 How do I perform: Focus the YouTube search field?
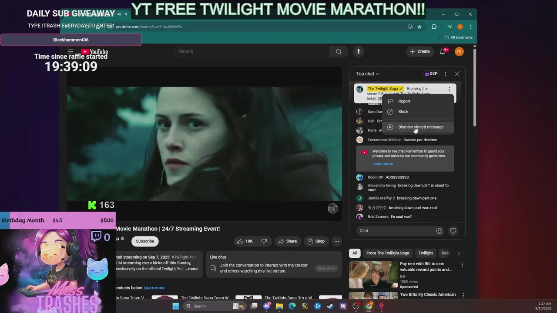point(252,51)
